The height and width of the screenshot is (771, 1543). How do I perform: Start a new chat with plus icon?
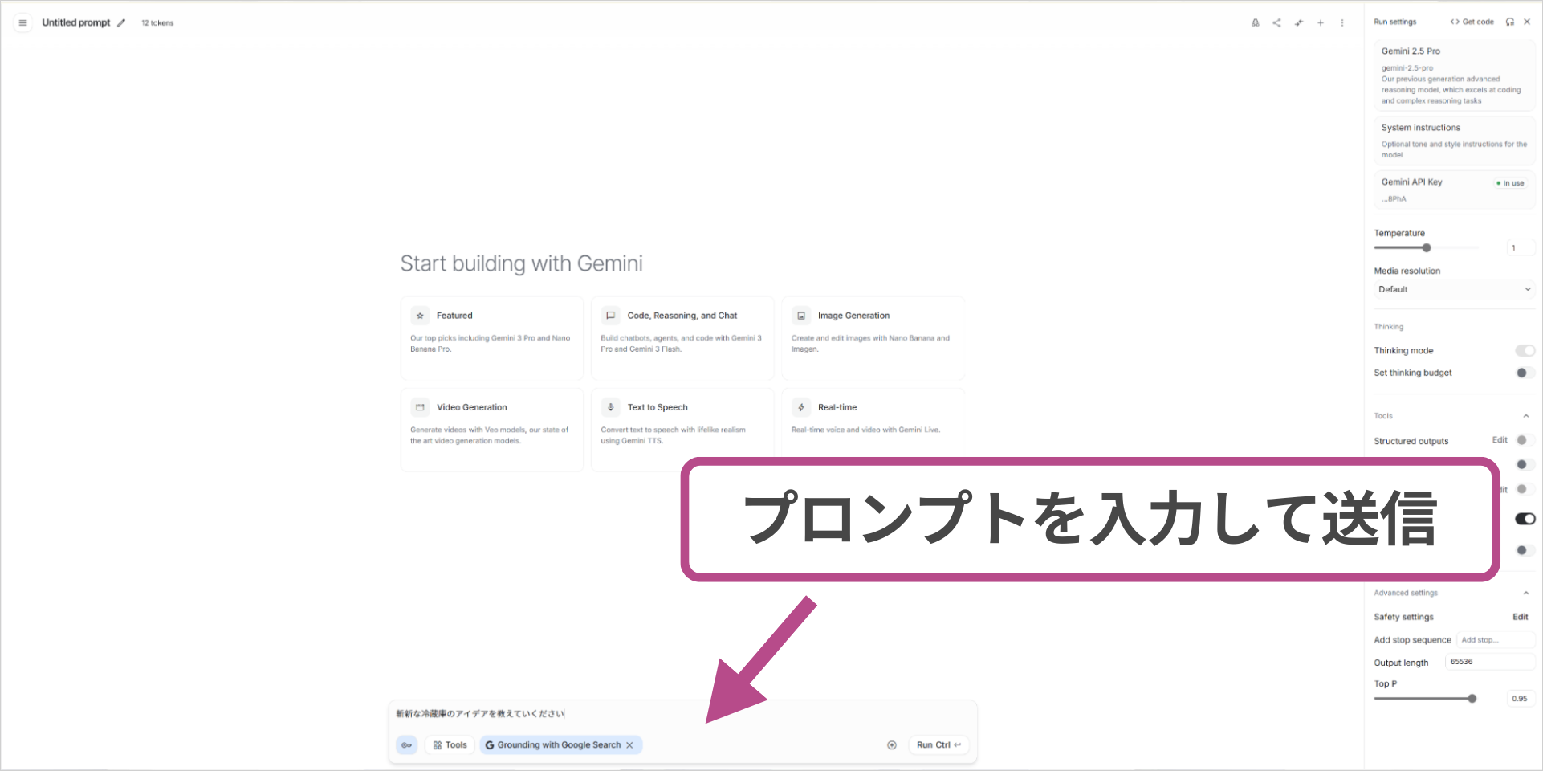[1320, 22]
